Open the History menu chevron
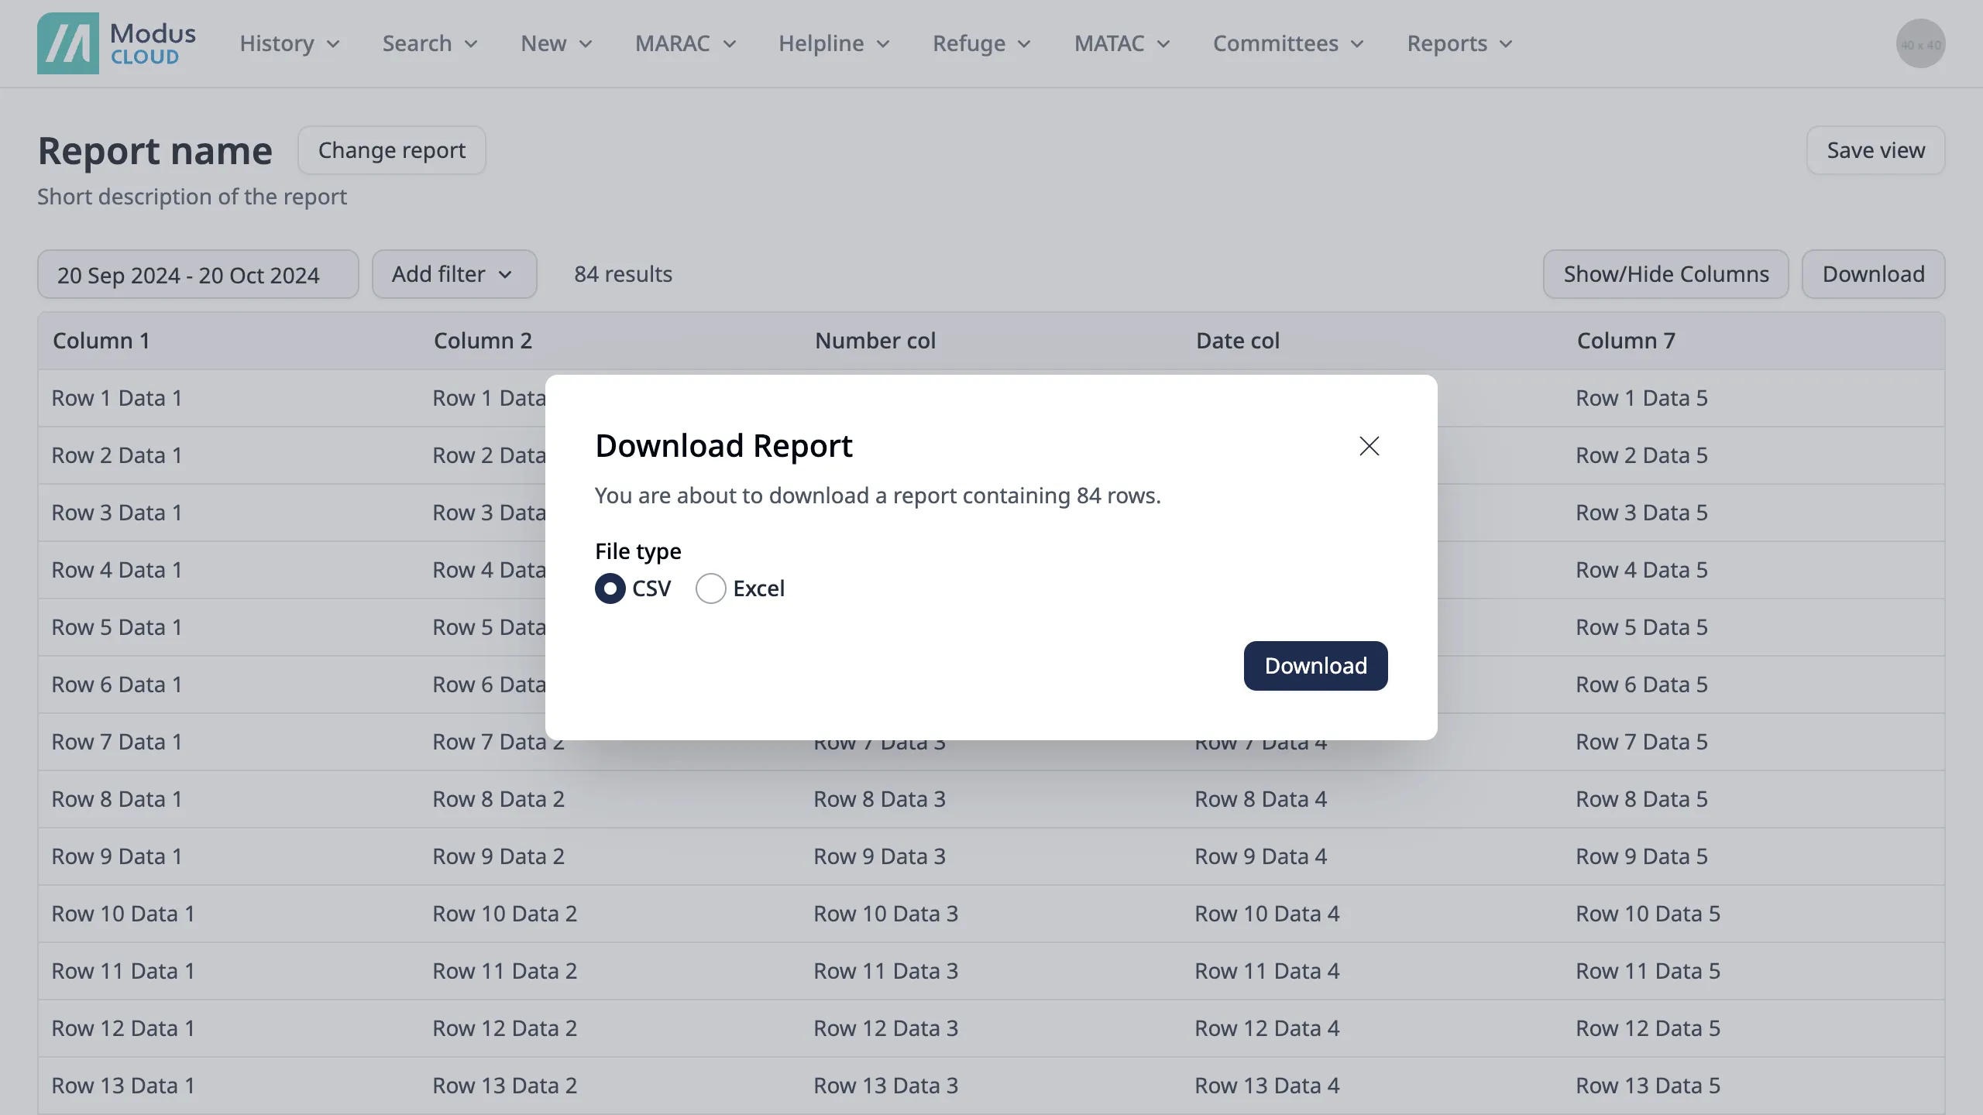 pos(333,44)
